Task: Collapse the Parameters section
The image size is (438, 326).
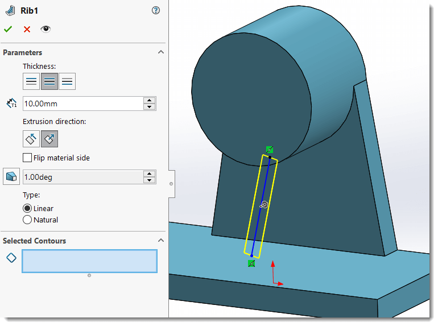Action: coord(160,52)
